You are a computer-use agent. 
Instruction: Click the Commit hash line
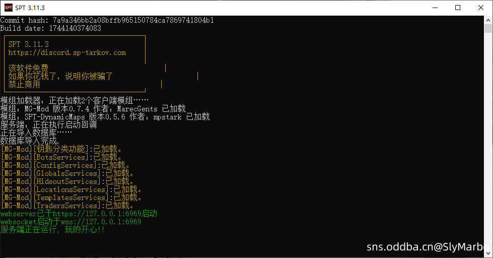[107, 20]
